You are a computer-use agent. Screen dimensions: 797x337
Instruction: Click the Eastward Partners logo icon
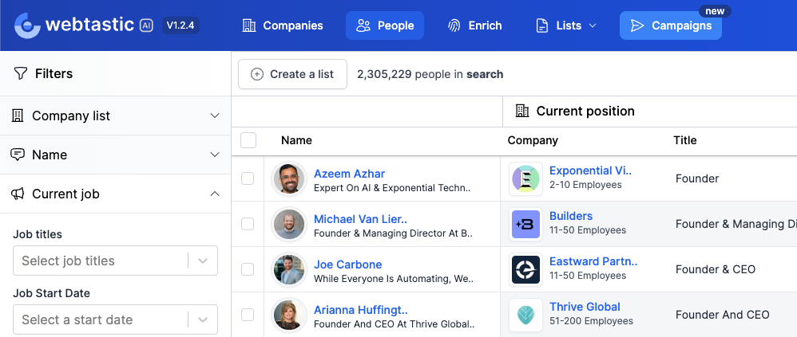pyautogui.click(x=525, y=270)
